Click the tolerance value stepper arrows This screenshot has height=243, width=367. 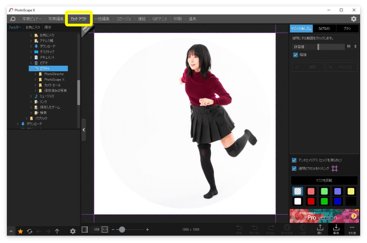click(355, 46)
